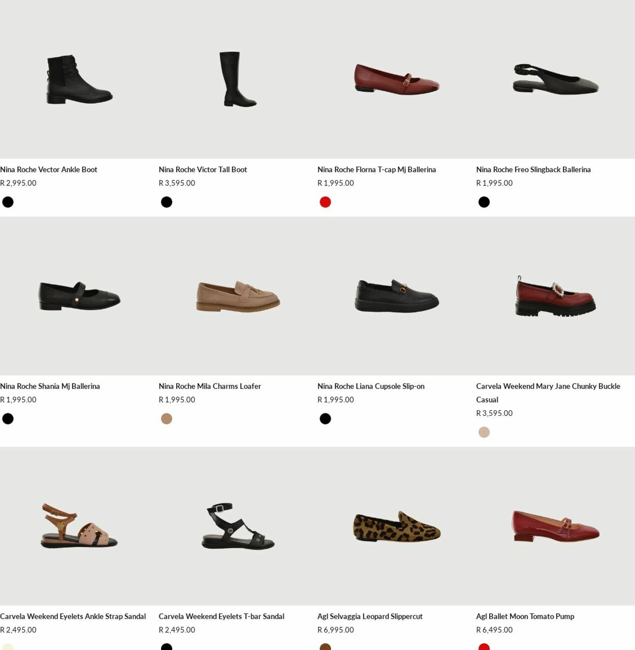The height and width of the screenshot is (650, 635).
Task: View the Agl Ballet Moon Tomato Pump photo
Action: [555, 526]
